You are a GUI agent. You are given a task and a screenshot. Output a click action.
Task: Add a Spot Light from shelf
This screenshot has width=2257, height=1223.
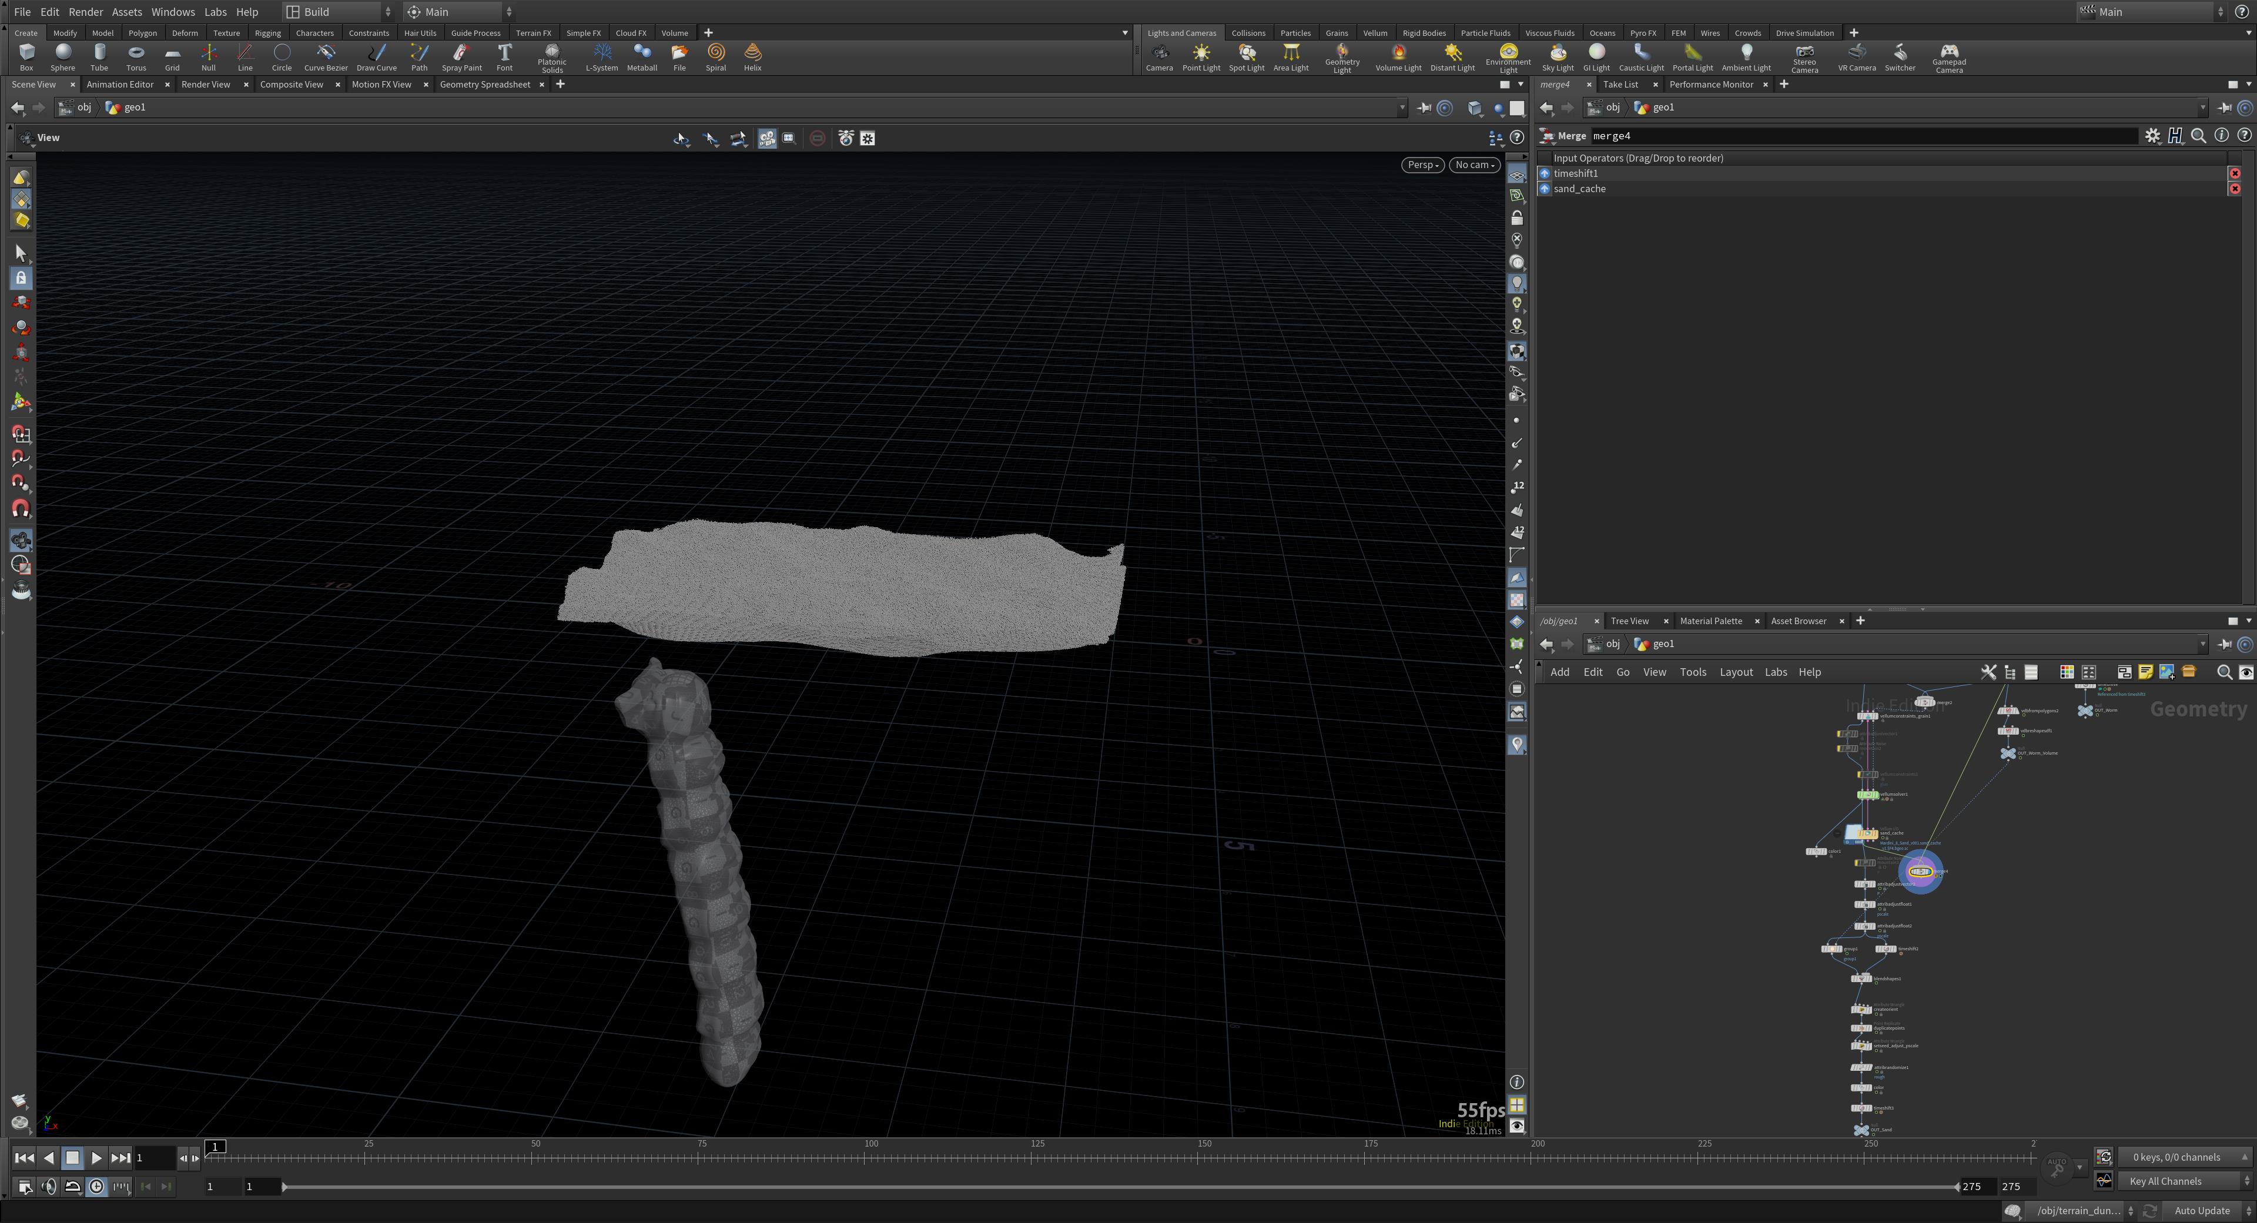click(1246, 58)
